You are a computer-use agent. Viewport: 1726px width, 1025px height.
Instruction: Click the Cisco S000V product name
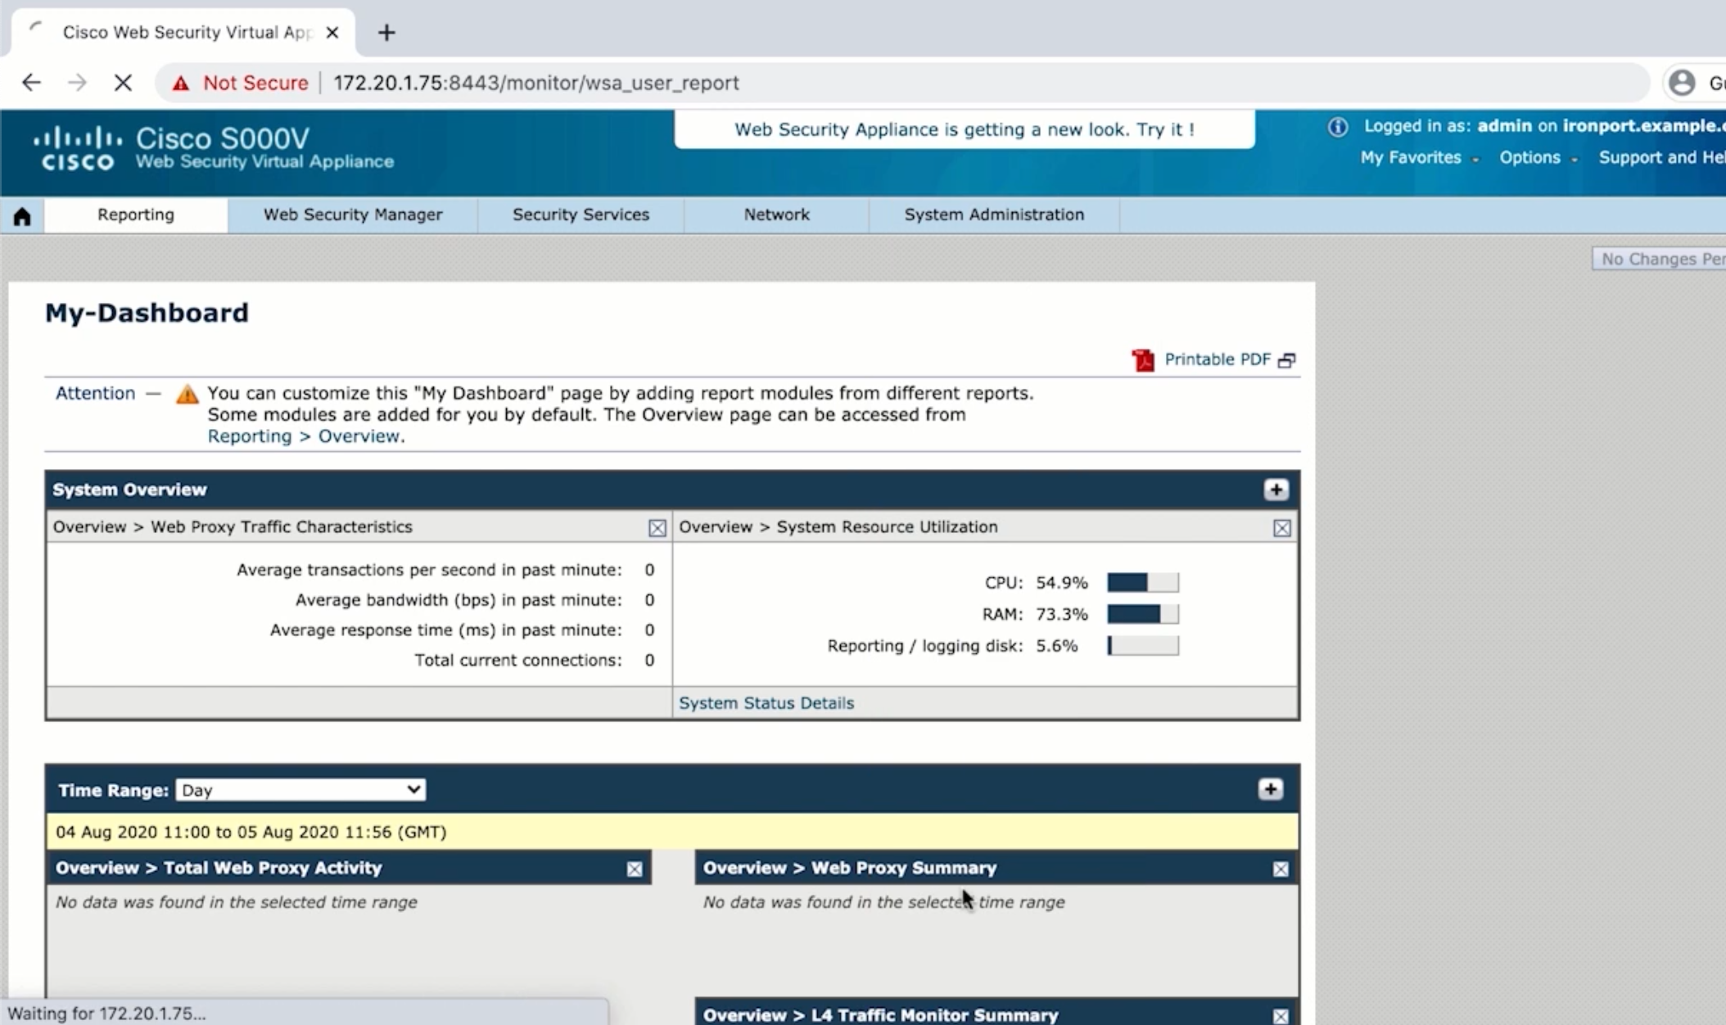223,138
